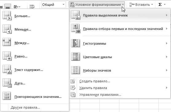Choose Текст содержит... rule
This screenshot has width=171, height=112.
pos(35,70)
